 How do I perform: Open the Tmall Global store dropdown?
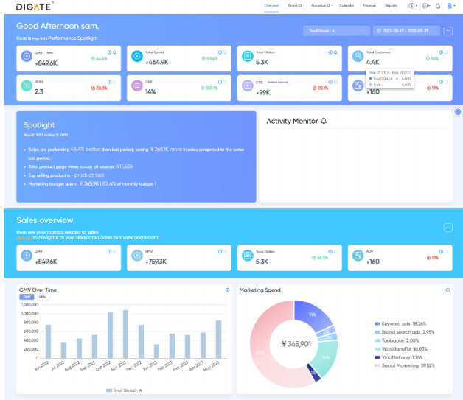tap(336, 31)
